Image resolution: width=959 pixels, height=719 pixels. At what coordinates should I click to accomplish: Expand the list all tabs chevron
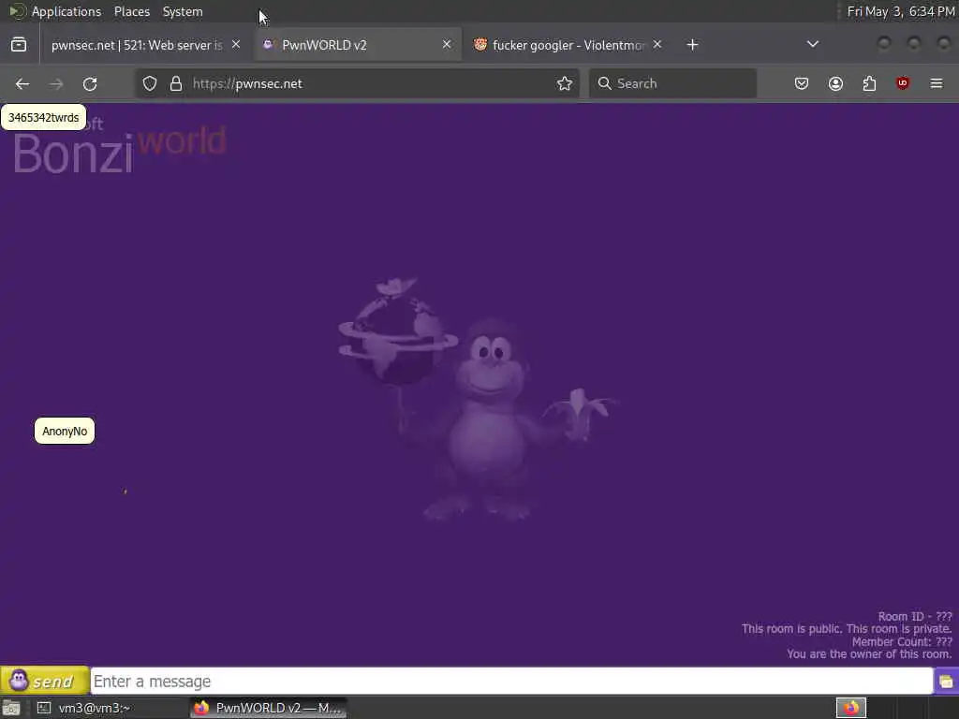click(x=813, y=44)
